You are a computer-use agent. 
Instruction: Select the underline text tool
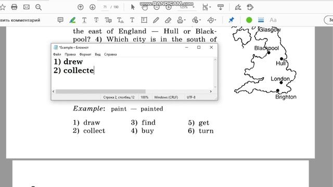click(x=84, y=20)
